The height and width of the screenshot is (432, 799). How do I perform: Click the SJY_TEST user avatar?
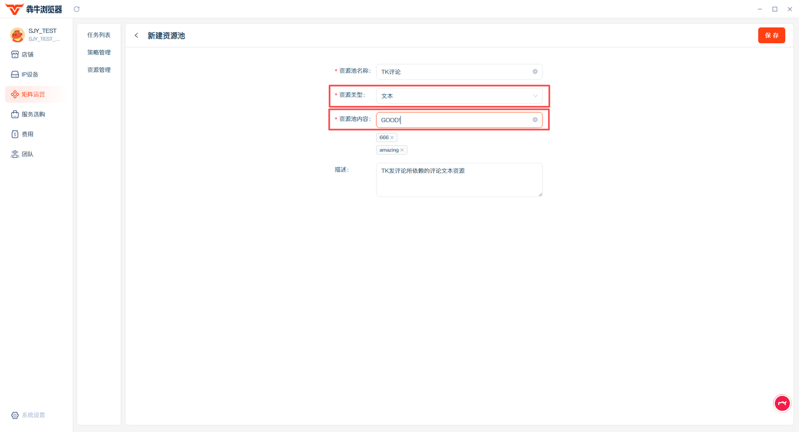point(17,35)
